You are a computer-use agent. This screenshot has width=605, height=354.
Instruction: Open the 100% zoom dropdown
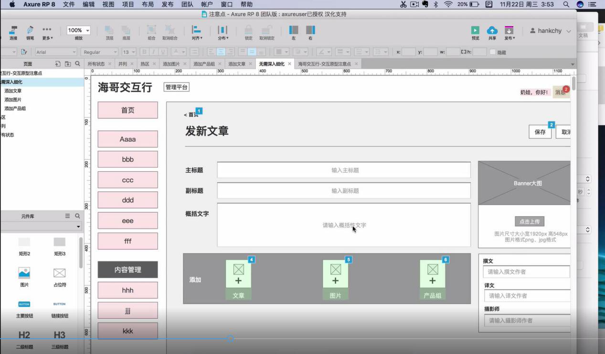click(x=79, y=30)
